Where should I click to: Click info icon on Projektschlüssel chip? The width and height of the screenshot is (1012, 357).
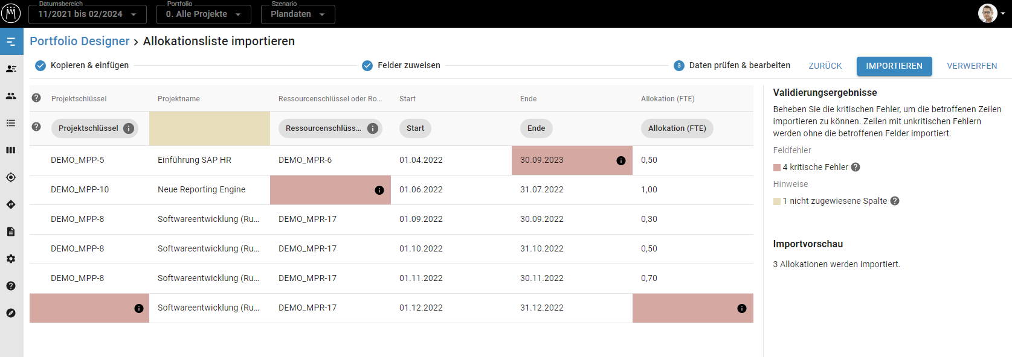(x=129, y=128)
